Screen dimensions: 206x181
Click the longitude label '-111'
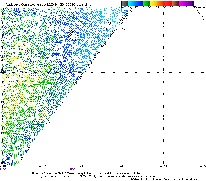point(123,167)
